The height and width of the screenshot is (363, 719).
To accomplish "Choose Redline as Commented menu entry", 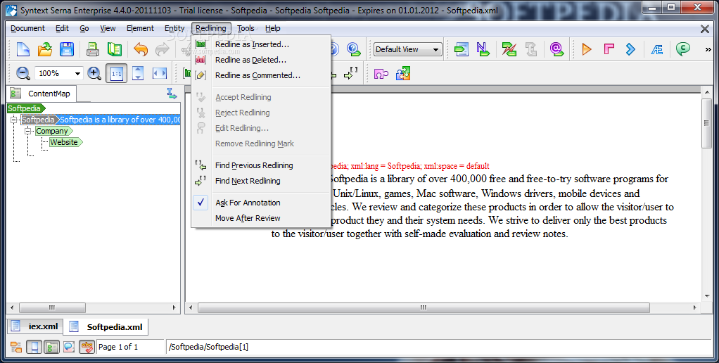I will point(261,75).
